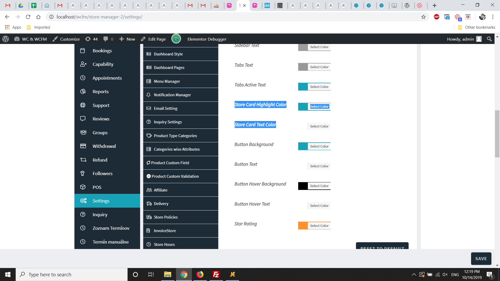500x281 pixels.
Task: Open Notification Manager settings tab
Action: [181, 95]
